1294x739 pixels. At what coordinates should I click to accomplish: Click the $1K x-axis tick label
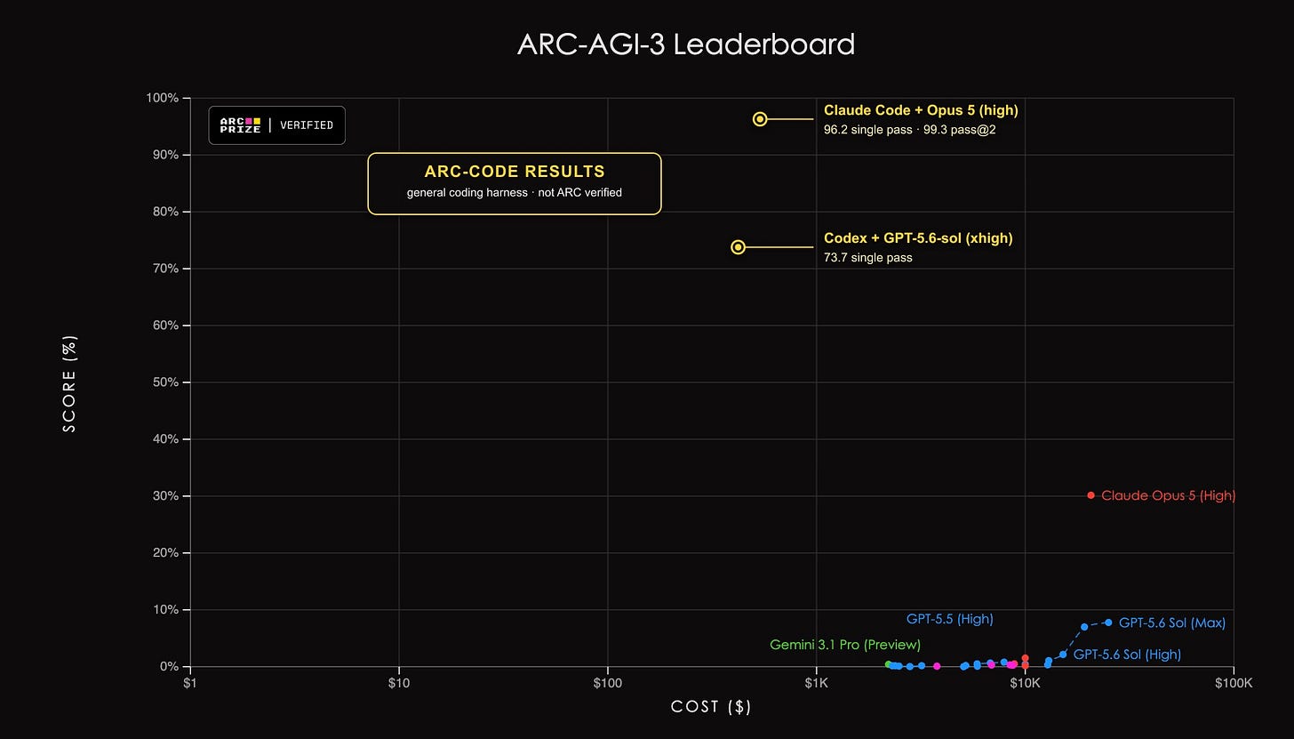click(816, 684)
